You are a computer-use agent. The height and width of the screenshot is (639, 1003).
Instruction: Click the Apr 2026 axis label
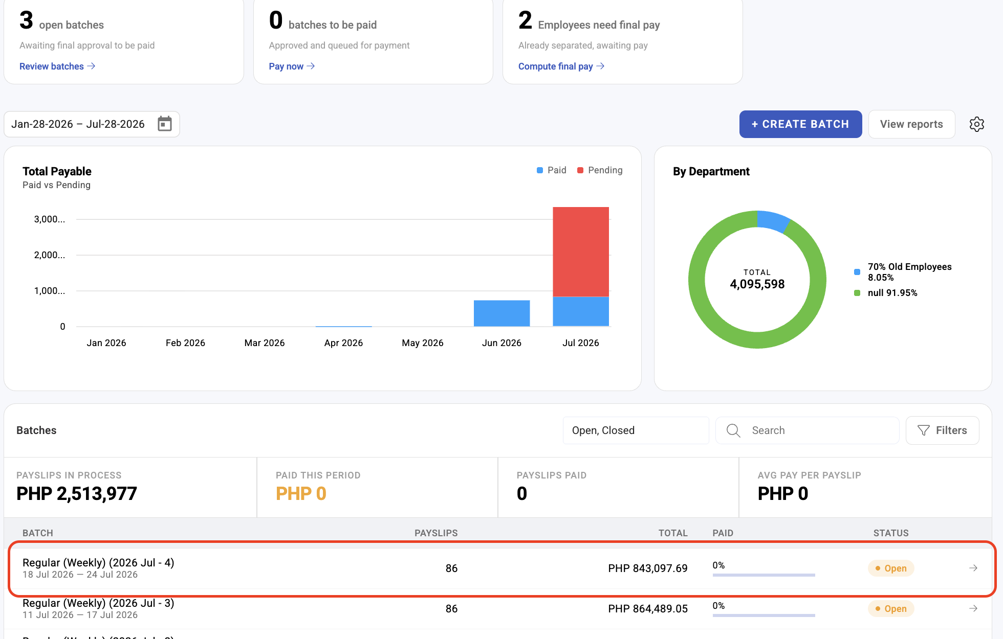point(343,343)
